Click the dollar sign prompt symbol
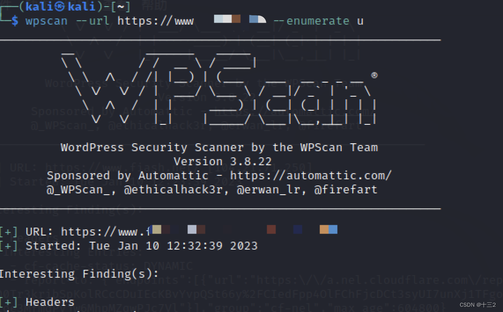Viewport: 503px width, 312px height. tap(15, 21)
